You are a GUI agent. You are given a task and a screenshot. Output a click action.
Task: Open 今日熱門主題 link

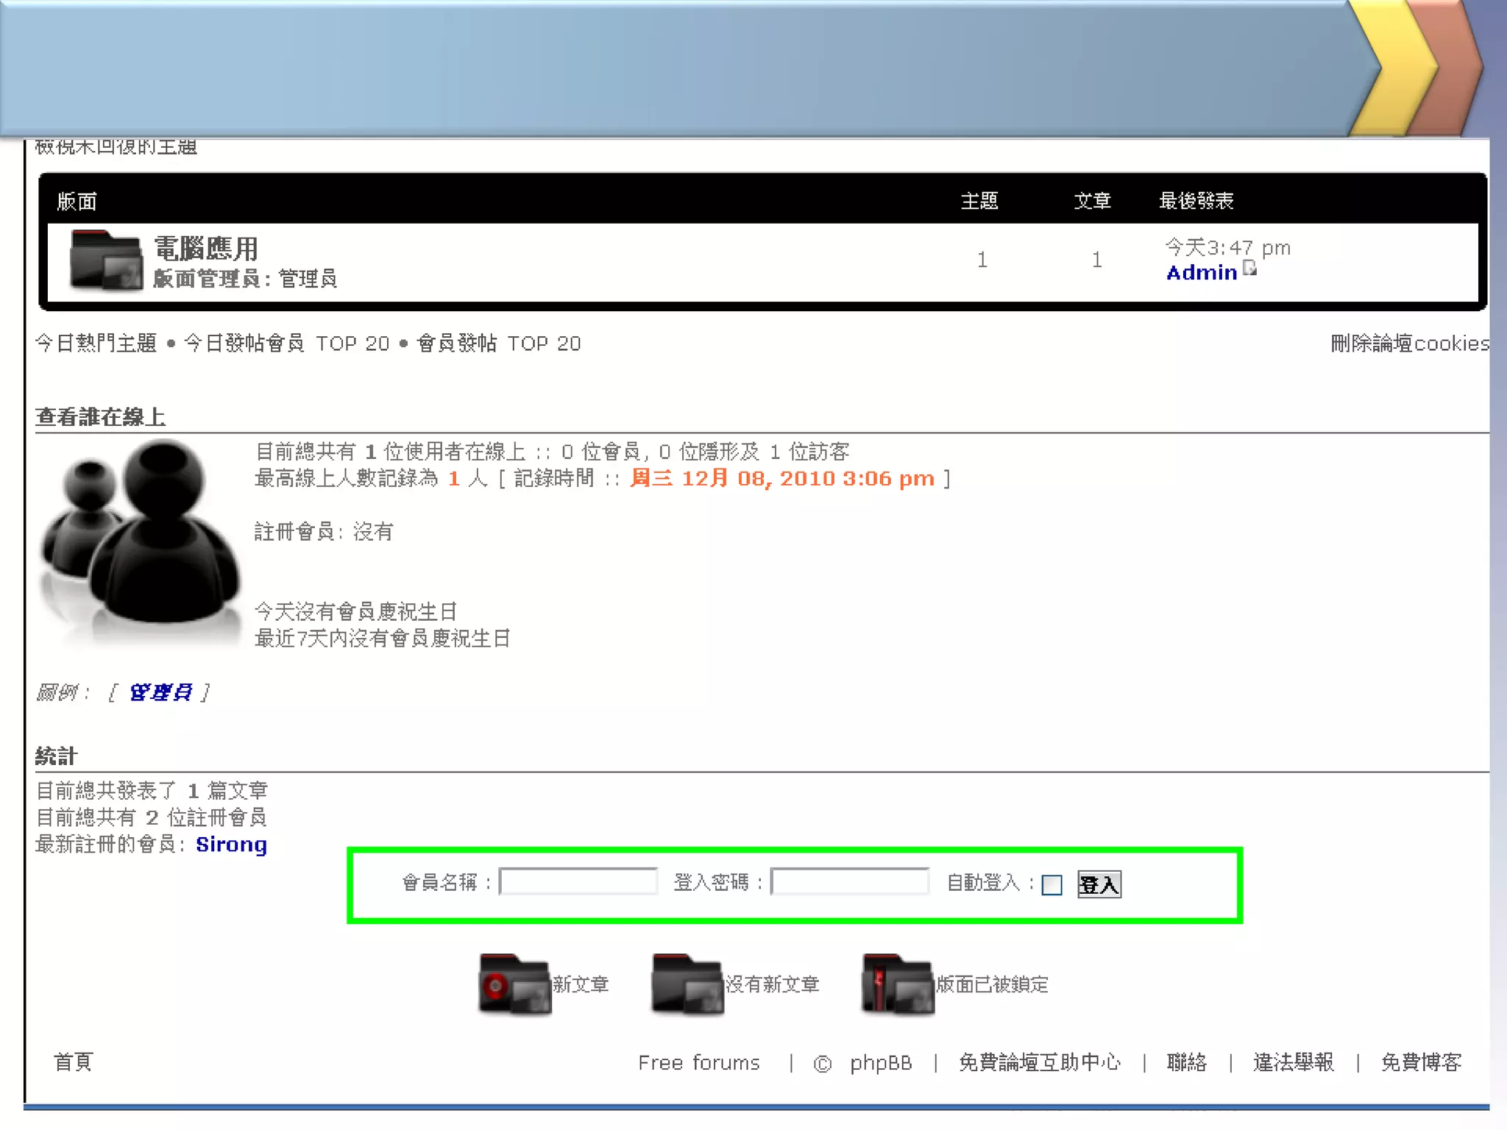click(96, 344)
